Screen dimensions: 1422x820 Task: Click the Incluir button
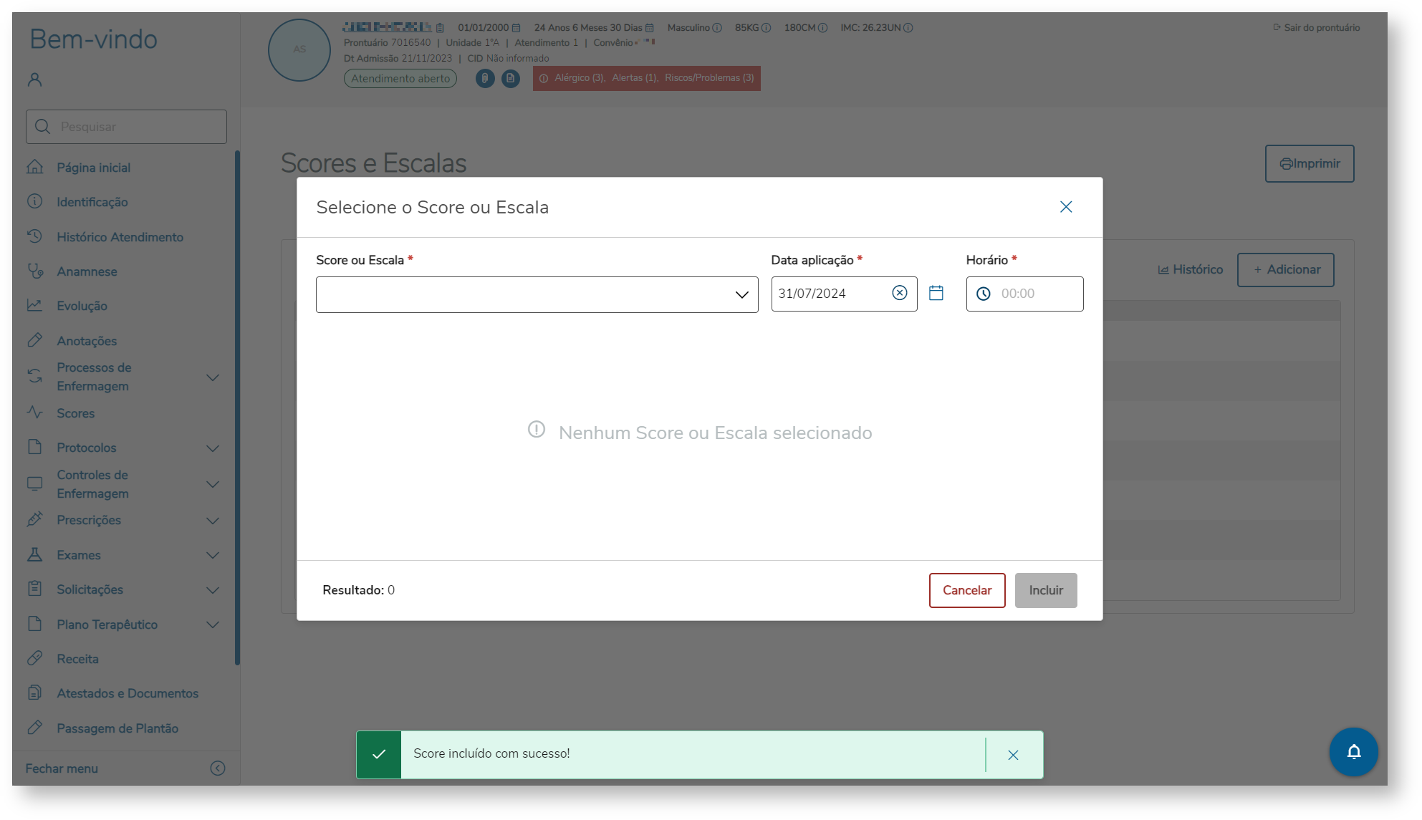[1045, 590]
